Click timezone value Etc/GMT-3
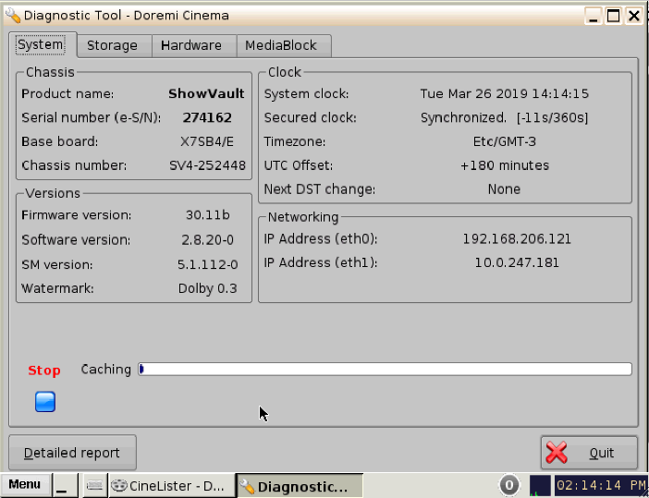The width and height of the screenshot is (649, 498). pos(505,142)
